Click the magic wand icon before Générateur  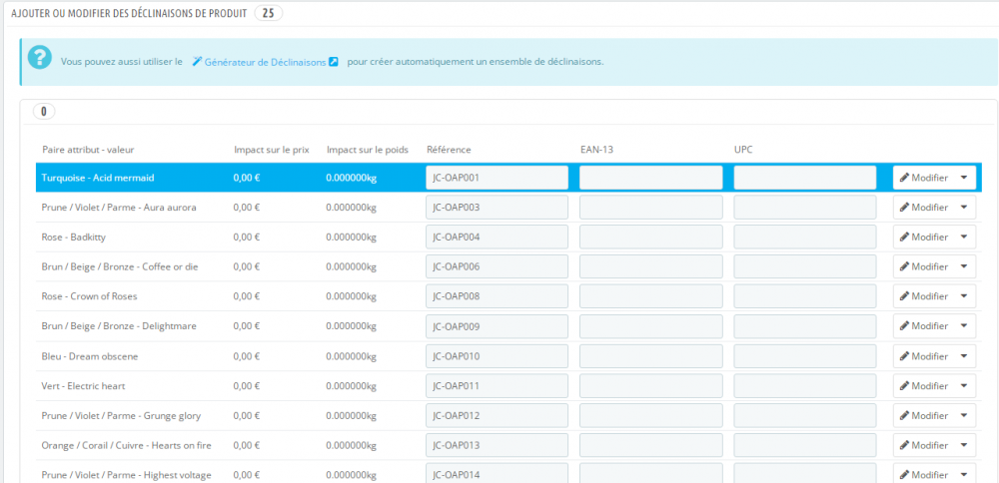pyautogui.click(x=197, y=62)
